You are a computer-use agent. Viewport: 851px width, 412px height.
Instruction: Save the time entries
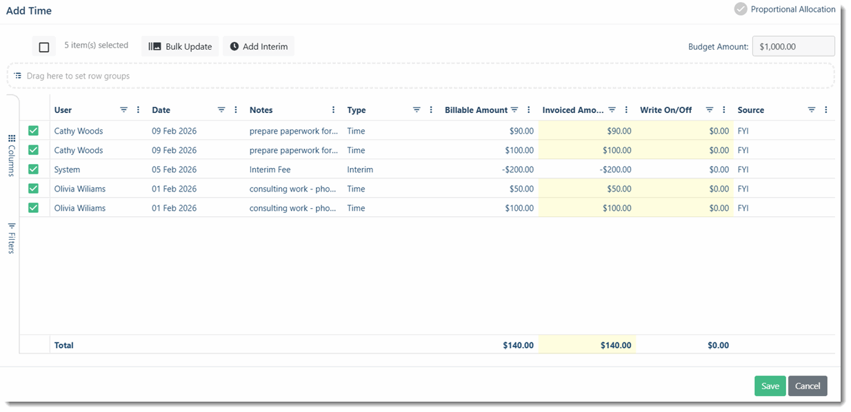coord(770,386)
